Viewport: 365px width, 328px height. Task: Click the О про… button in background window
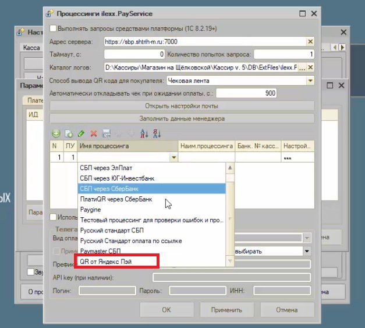tap(33, 291)
